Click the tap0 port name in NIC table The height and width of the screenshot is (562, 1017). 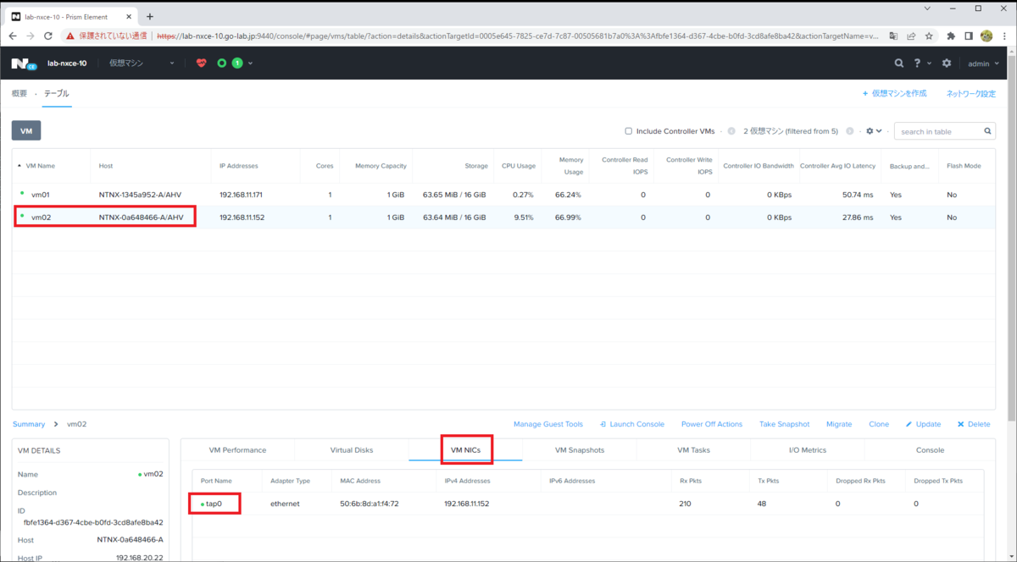pos(214,504)
